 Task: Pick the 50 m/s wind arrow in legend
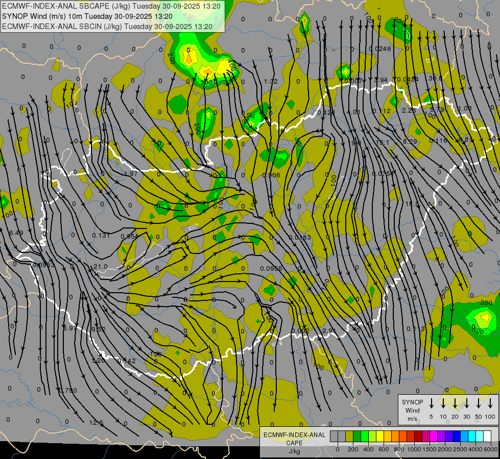tap(479, 403)
